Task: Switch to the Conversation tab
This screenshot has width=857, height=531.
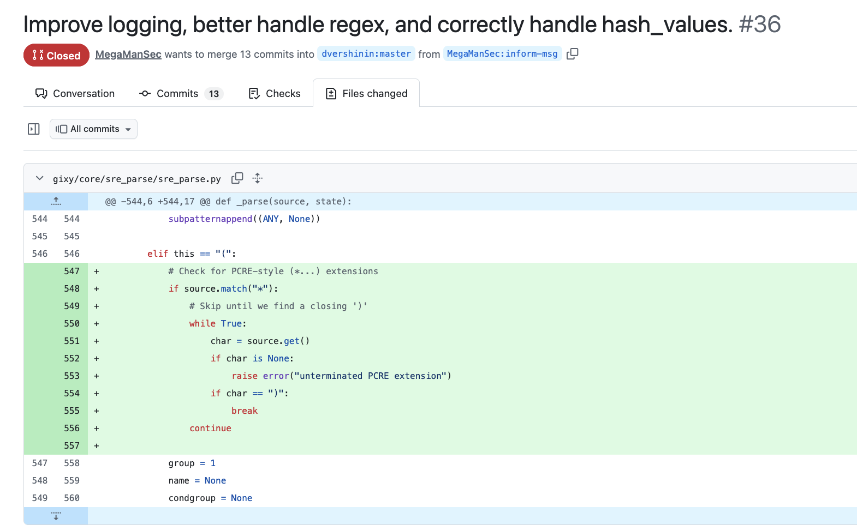Action: pyautogui.click(x=75, y=94)
